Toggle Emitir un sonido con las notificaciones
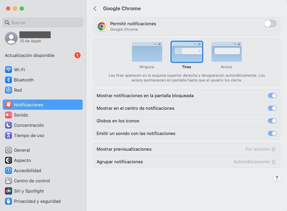The width and height of the screenshot is (287, 211). point(272,133)
